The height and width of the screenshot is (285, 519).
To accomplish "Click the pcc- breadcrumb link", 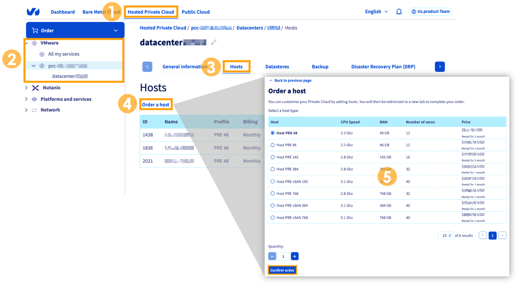I will point(211,28).
